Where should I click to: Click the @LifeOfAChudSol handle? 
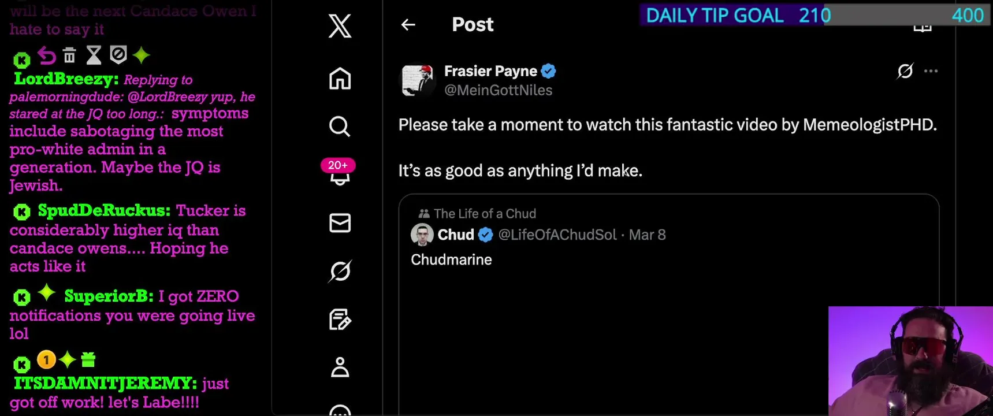(557, 235)
